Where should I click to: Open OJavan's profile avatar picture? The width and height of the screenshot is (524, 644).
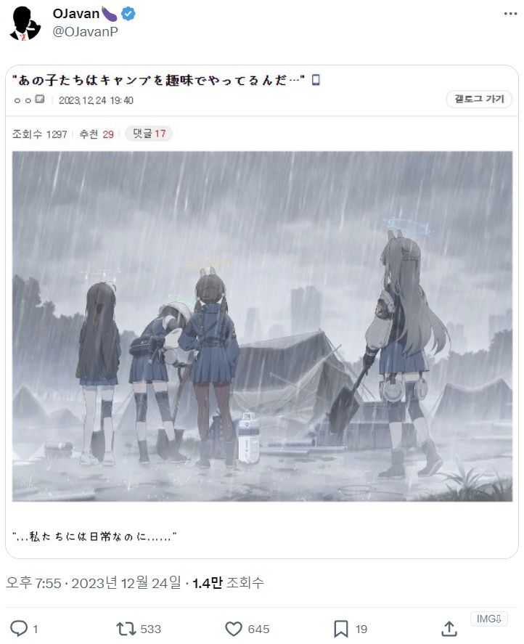pyautogui.click(x=25, y=23)
